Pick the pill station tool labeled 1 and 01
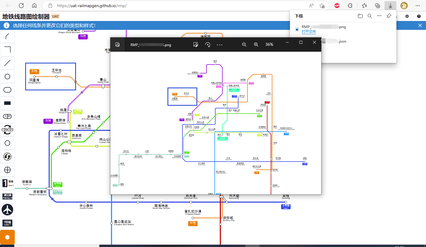 click(7, 116)
